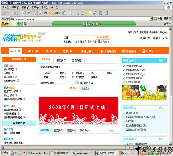The width and height of the screenshot is (173, 156).
Task: Expand the address bar dropdown
Action: 151,19
